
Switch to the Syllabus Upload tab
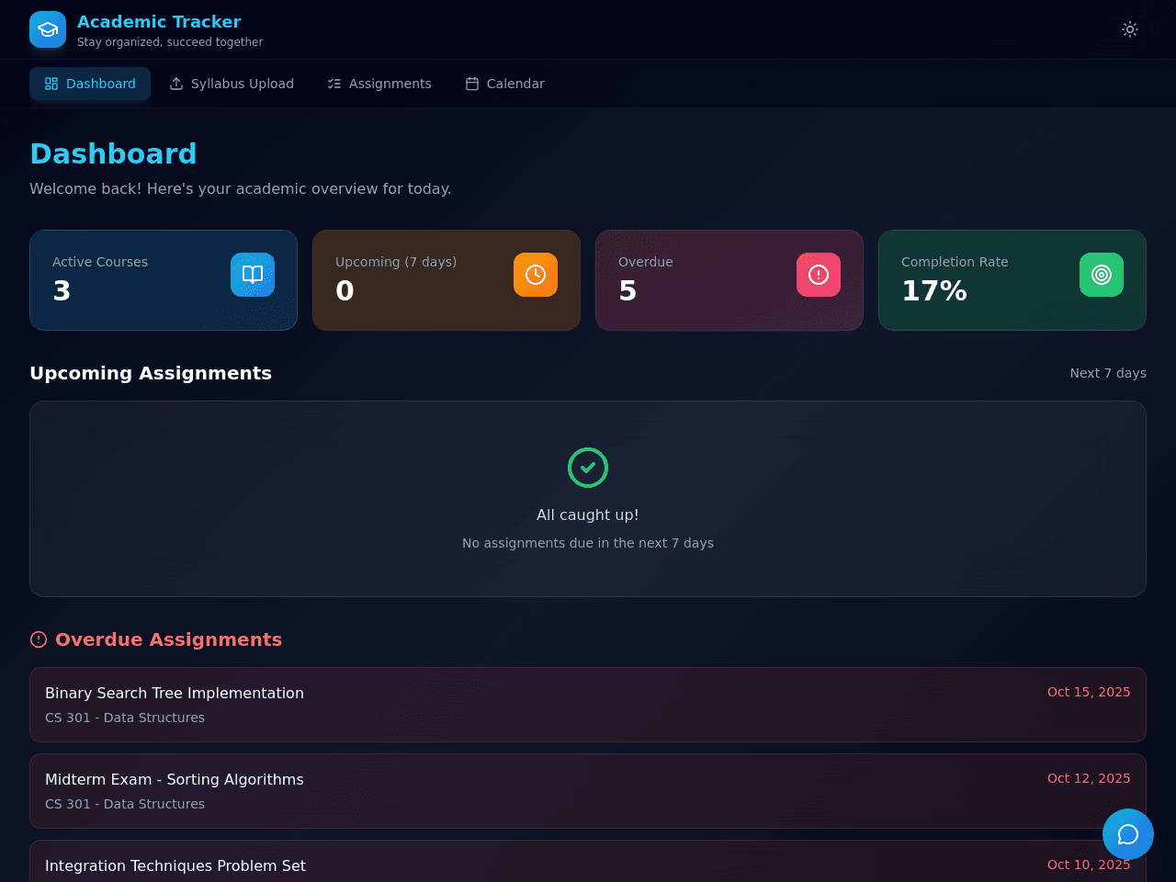[232, 84]
